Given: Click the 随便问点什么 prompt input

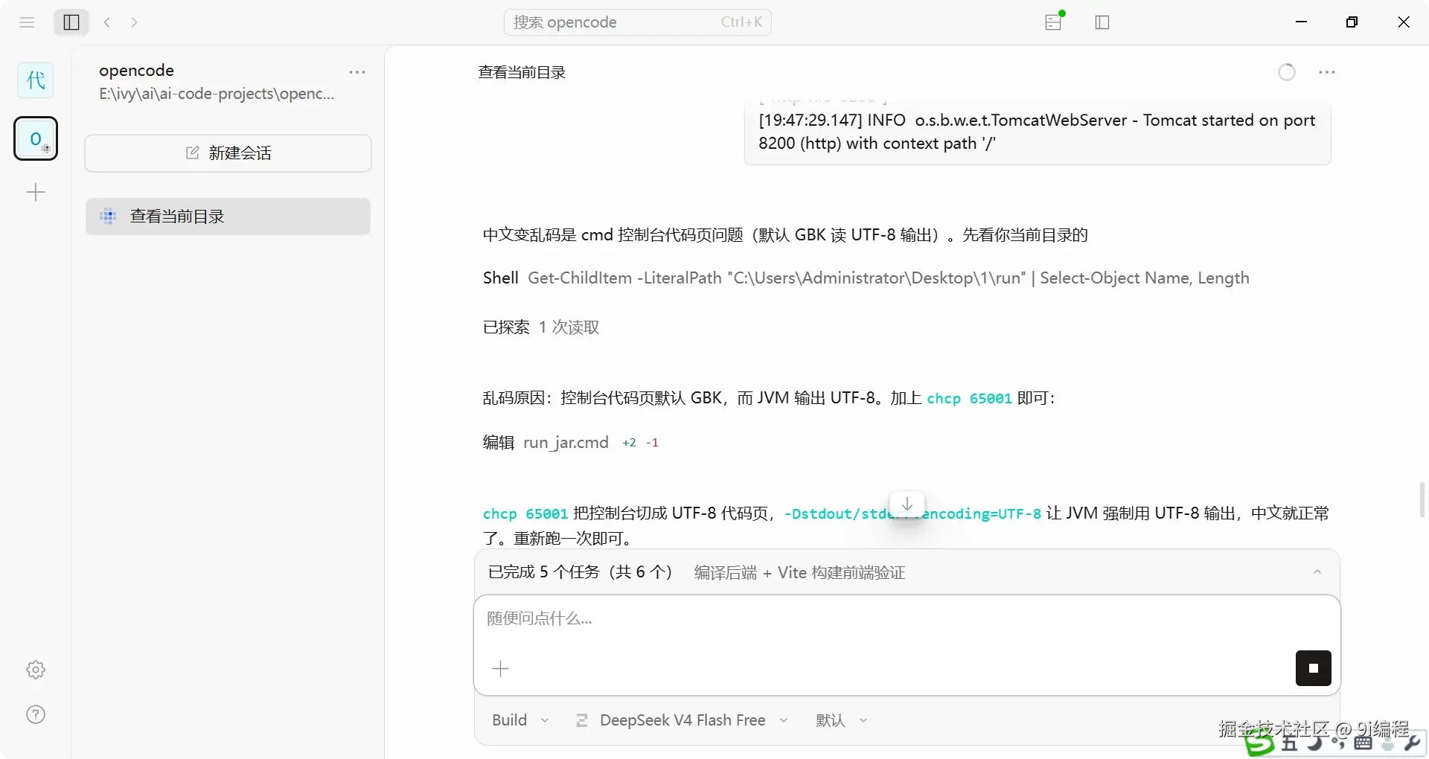Looking at the screenshot, I should [907, 619].
